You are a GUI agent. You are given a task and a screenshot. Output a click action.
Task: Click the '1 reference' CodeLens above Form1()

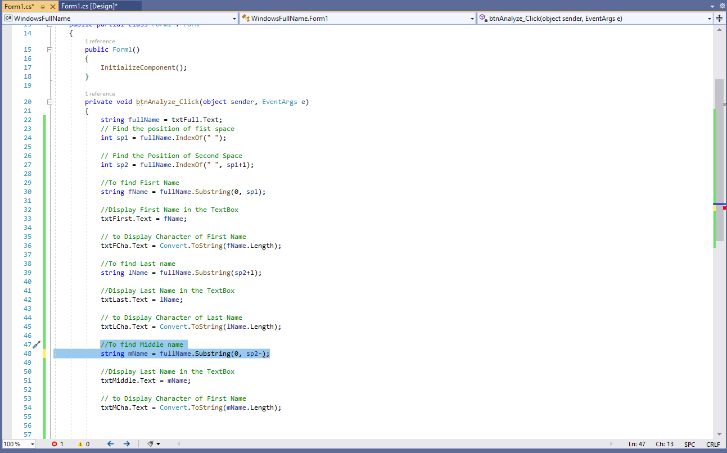pyautogui.click(x=100, y=42)
